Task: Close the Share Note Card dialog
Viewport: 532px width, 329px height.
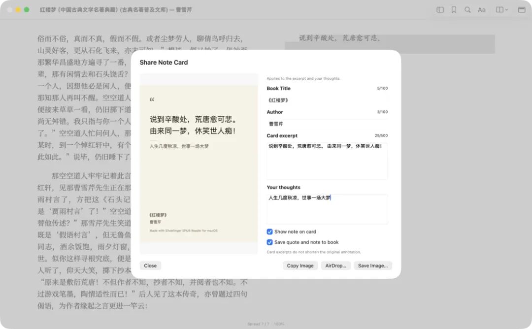Action: [x=150, y=265]
